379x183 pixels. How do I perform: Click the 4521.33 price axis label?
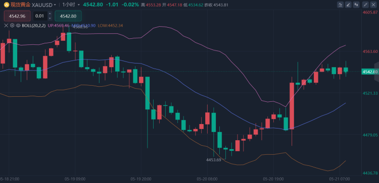coord(370,93)
